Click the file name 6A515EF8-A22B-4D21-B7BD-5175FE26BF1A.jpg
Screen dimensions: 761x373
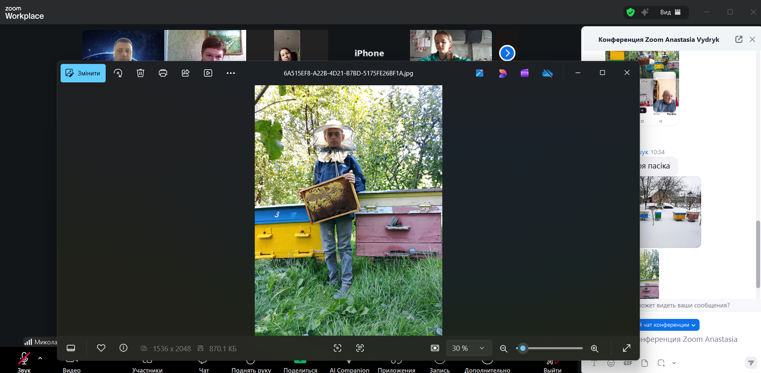(348, 73)
